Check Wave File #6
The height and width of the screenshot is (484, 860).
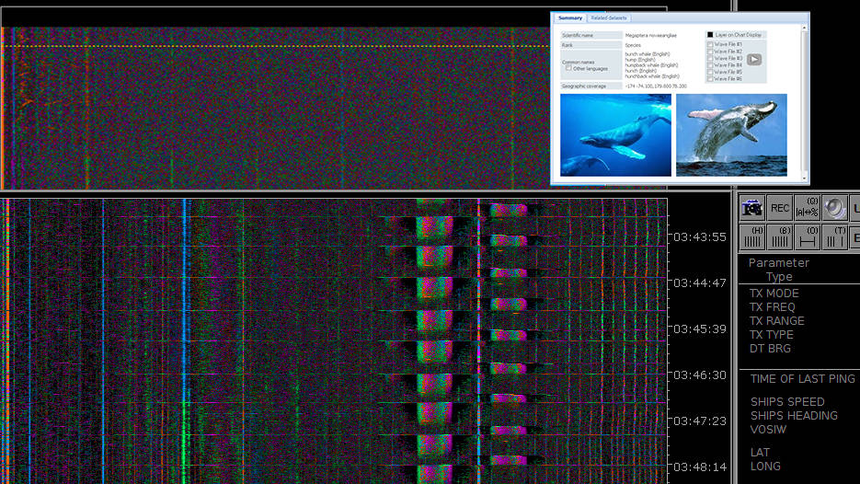coord(710,79)
